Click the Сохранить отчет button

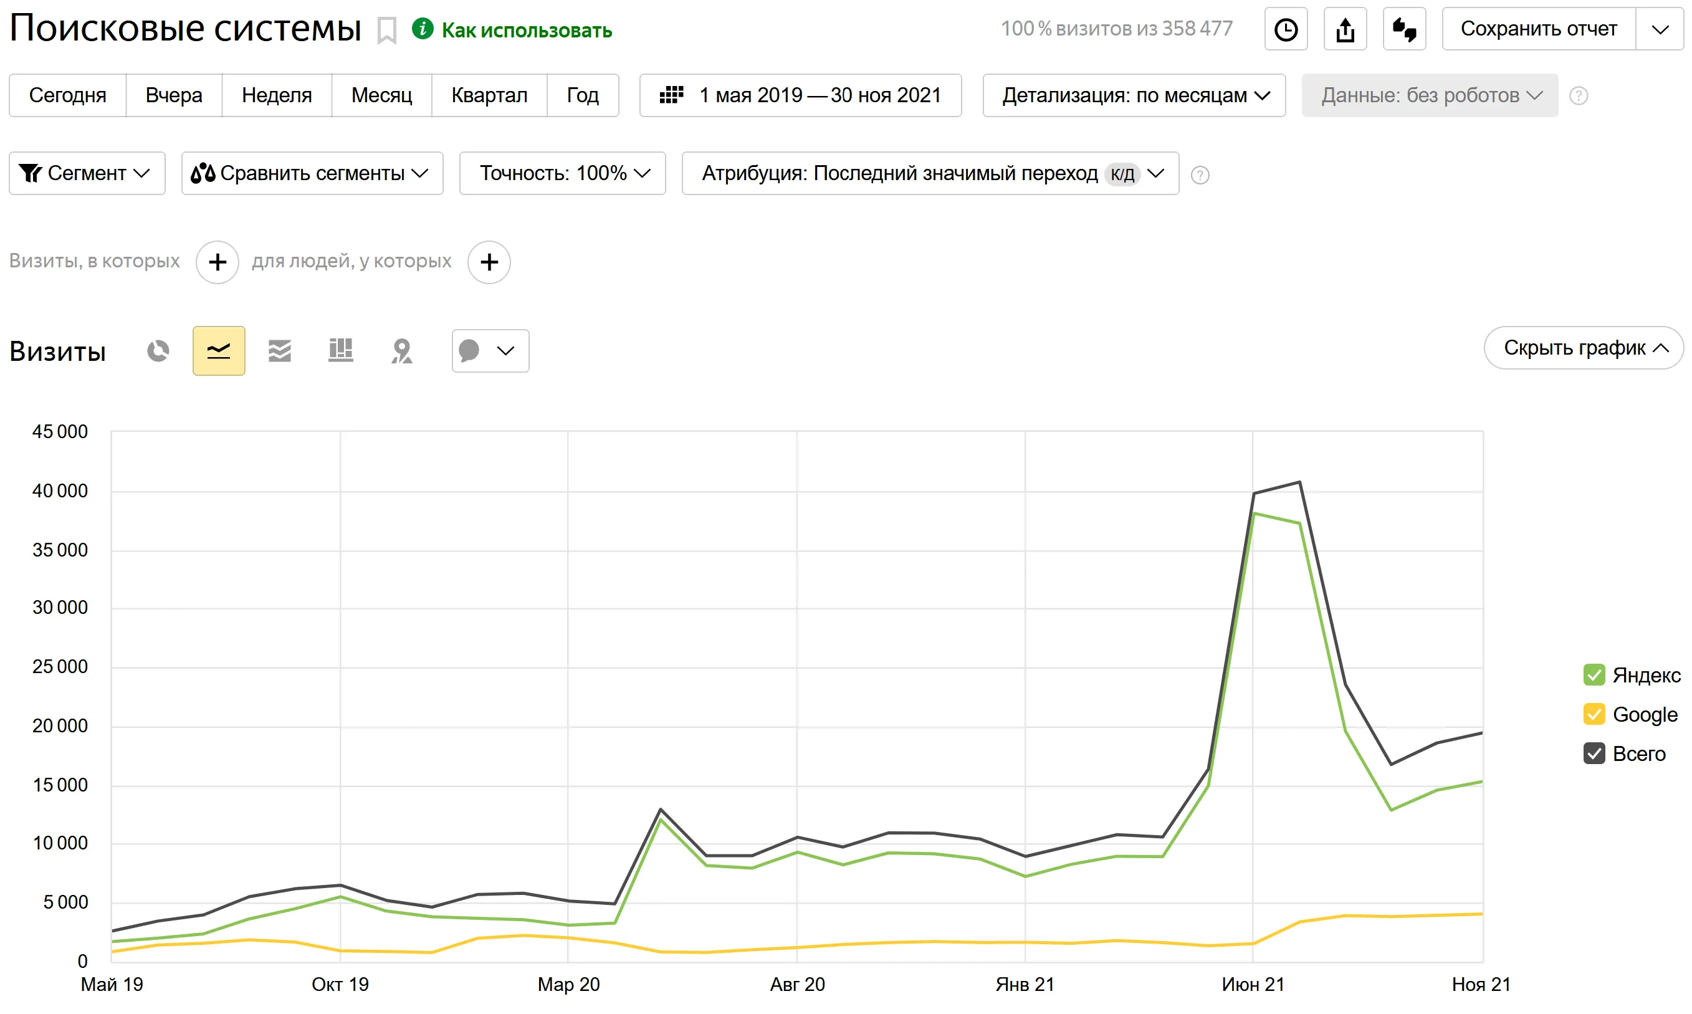pos(1537,29)
